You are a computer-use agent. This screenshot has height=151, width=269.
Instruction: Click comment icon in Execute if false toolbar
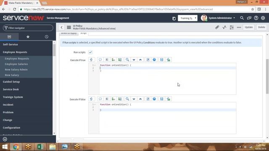point(100,99)
